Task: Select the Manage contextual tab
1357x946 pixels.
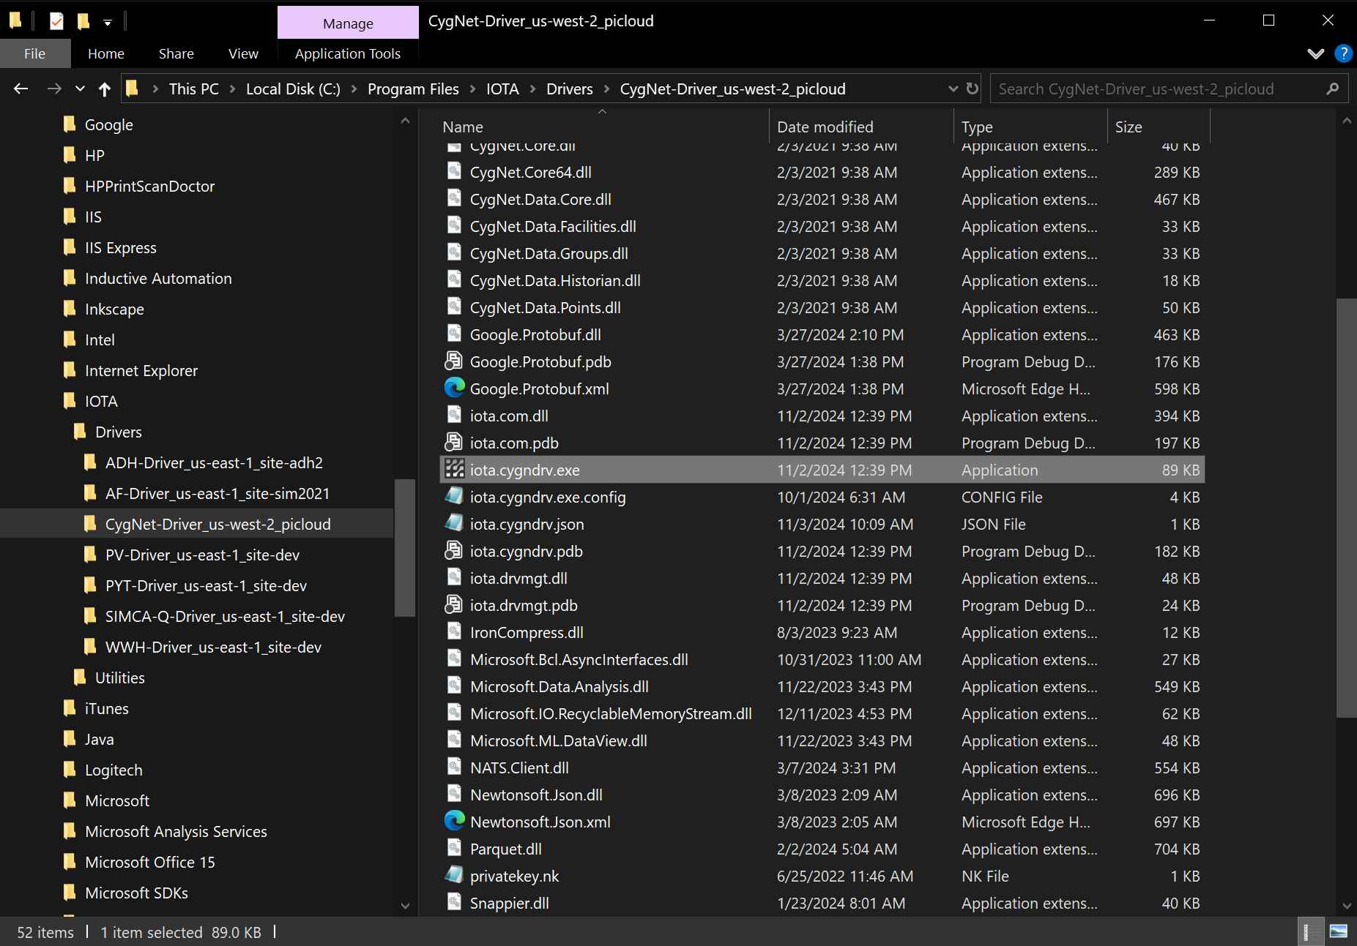Action: click(348, 23)
